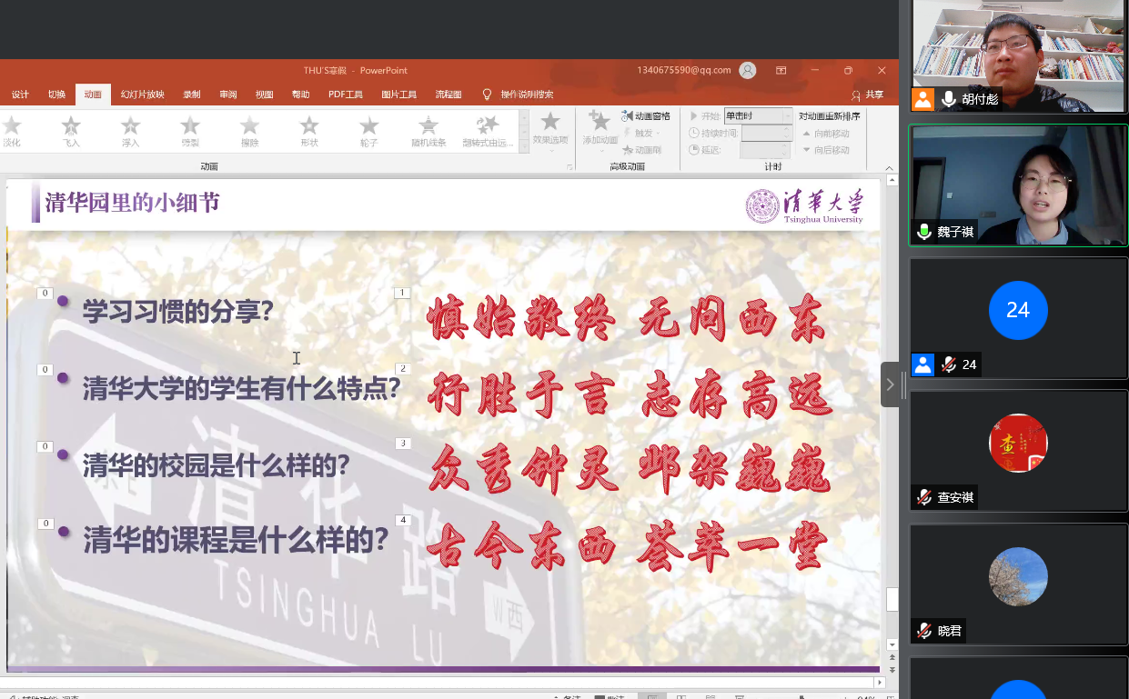Viewport: 1129px width, 699px height.
Task: Click the round avatar of 查安祺
Action: point(1018,443)
